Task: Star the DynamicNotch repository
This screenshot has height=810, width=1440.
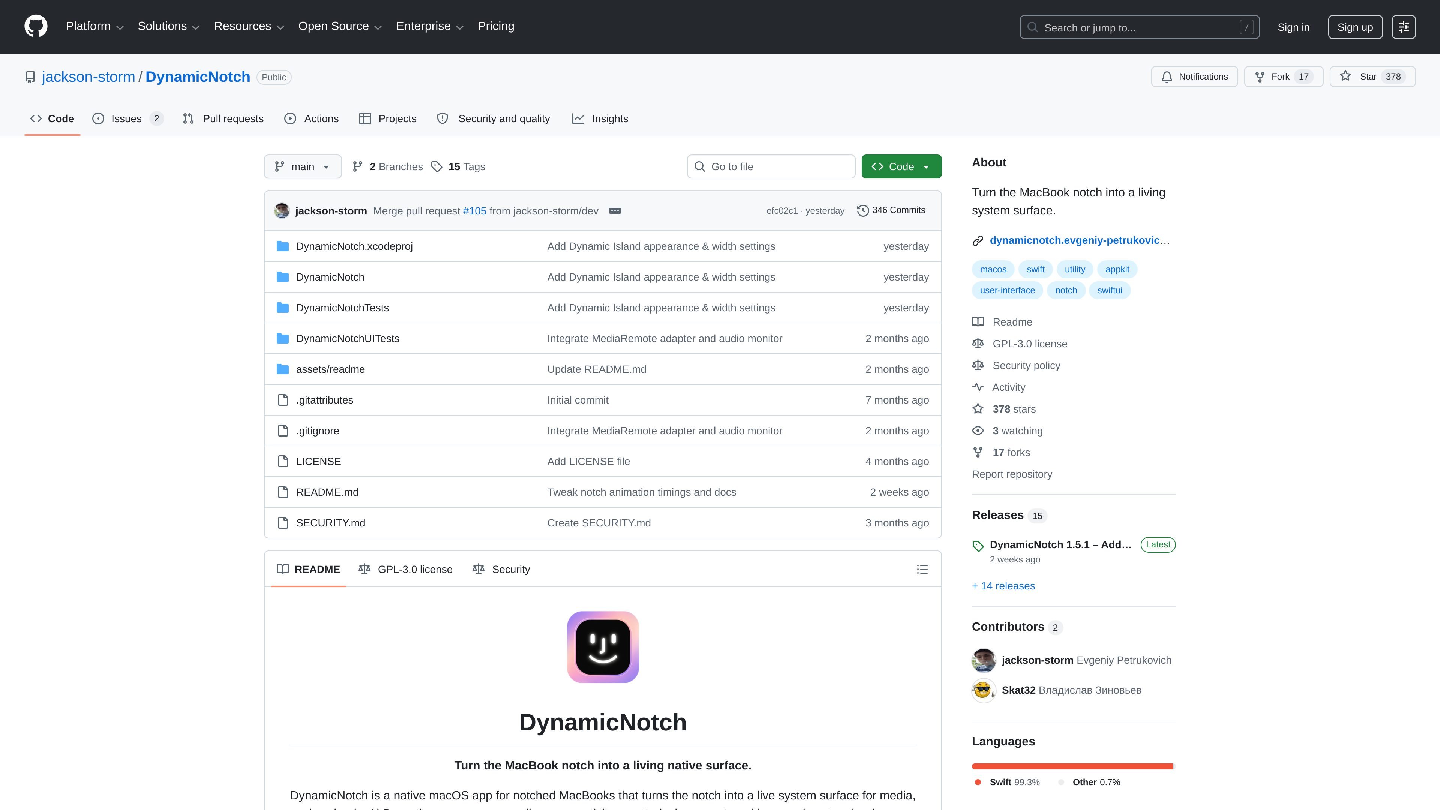Action: coord(1372,76)
